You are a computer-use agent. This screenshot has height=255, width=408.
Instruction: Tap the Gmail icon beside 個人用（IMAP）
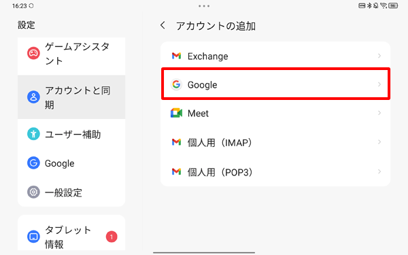tap(176, 142)
